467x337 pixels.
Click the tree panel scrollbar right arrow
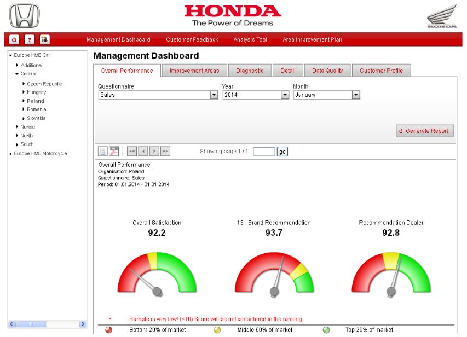click(x=83, y=324)
